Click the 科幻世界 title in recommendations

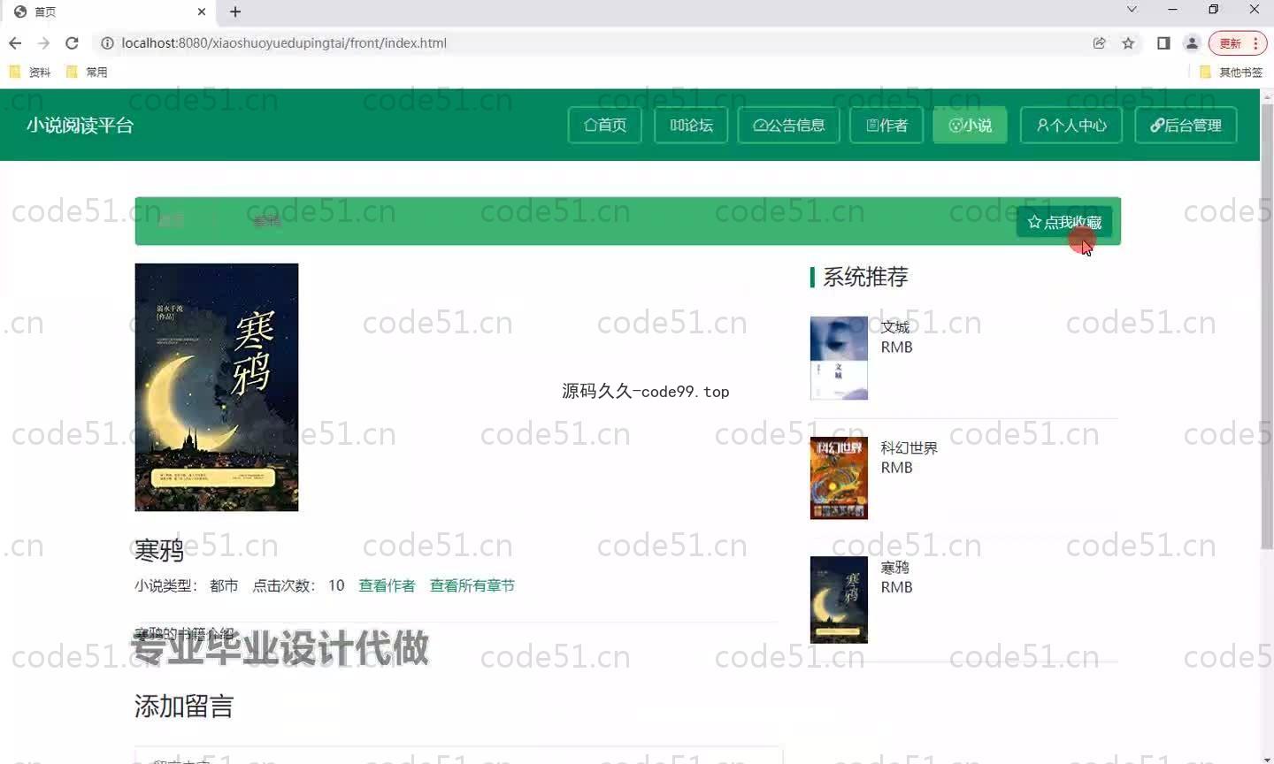pyautogui.click(x=909, y=447)
